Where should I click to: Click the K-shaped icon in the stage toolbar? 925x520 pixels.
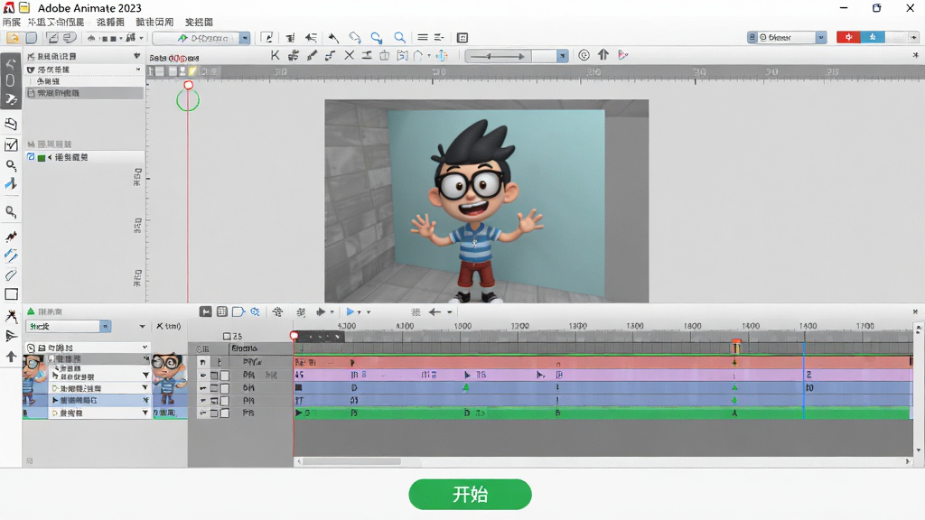pos(275,55)
